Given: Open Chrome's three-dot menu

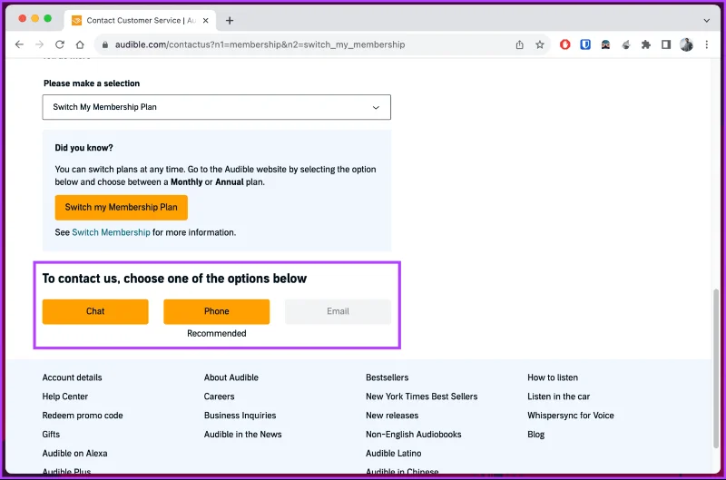Looking at the screenshot, I should (x=707, y=44).
